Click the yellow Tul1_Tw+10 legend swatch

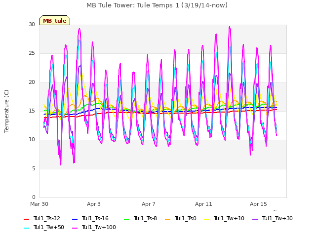[207, 219]
